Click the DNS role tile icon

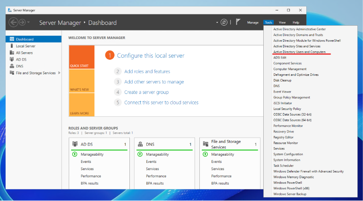[x=140, y=144]
